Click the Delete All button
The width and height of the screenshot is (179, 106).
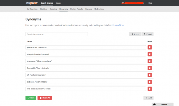point(45,98)
